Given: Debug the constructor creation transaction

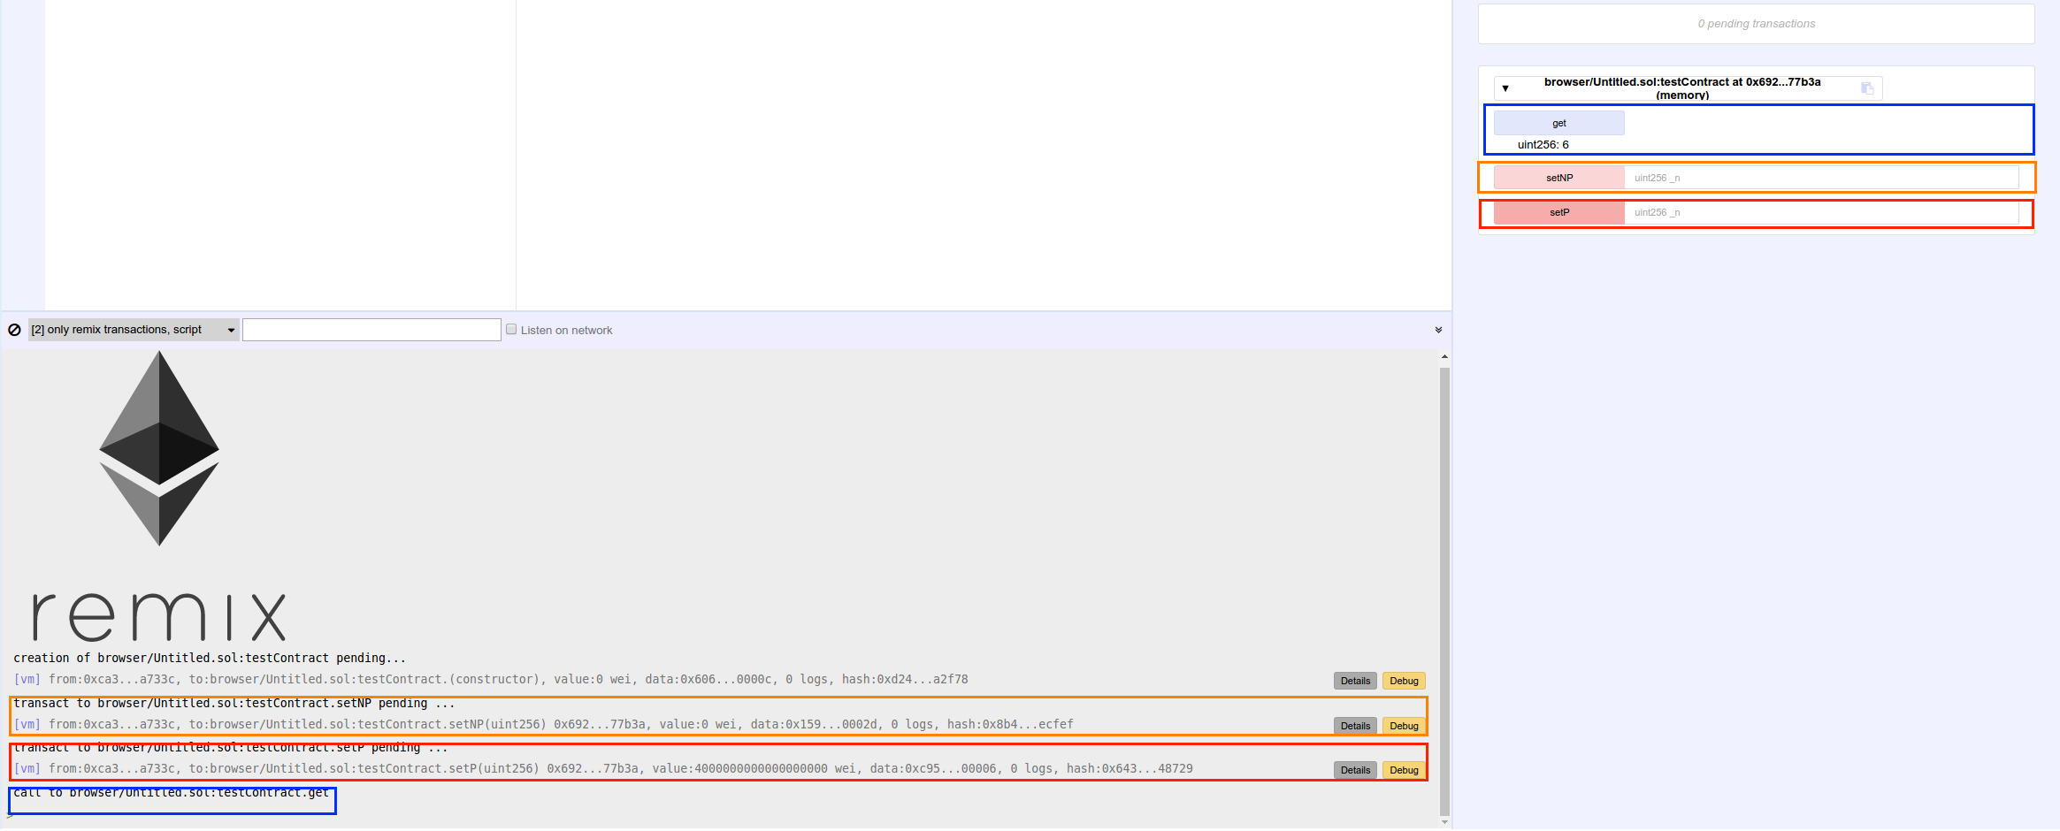Looking at the screenshot, I should click(1403, 681).
